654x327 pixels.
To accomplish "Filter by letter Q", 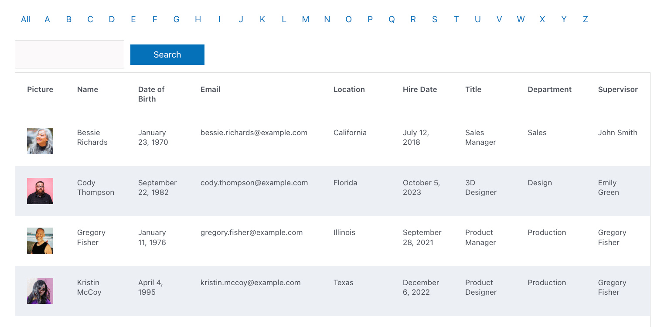I will tap(392, 19).
